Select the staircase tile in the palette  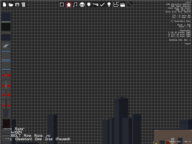pos(6,46)
